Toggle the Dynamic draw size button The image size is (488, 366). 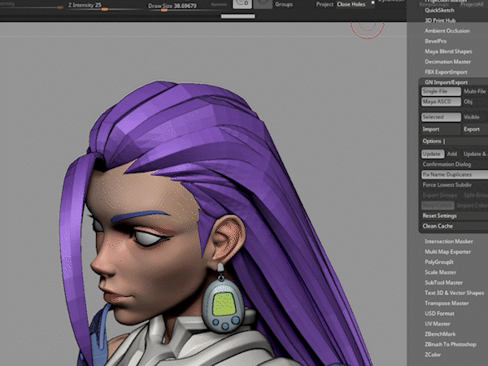click(x=219, y=4)
